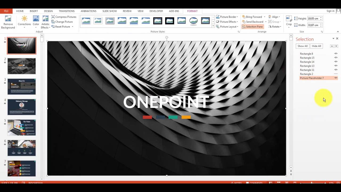Click the ONEPOINT title text

pos(166,102)
